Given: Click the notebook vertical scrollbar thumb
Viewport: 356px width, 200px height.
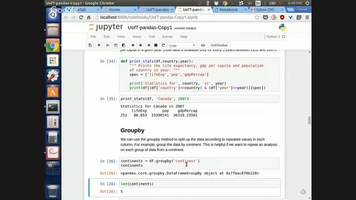Looking at the screenshot, I should point(309,120).
